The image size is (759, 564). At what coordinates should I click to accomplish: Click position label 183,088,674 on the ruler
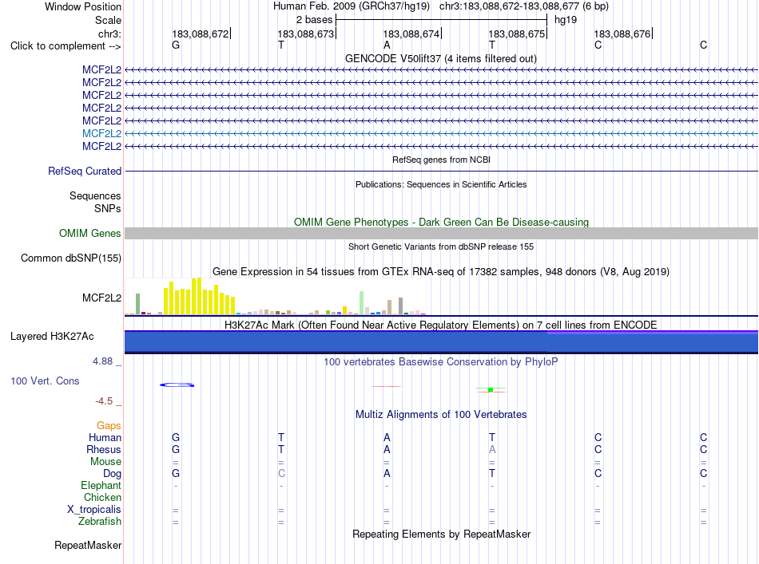coord(411,34)
